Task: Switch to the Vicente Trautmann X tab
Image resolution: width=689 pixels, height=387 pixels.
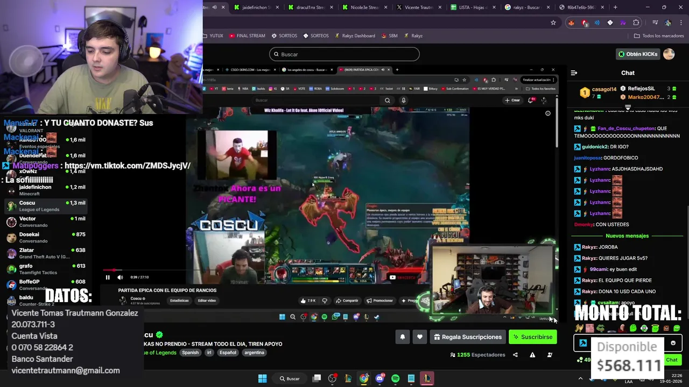Action: tap(418, 8)
